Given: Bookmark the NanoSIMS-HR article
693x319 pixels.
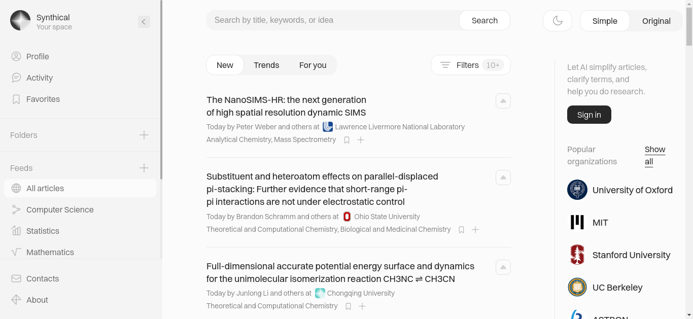Looking at the screenshot, I should (347, 140).
